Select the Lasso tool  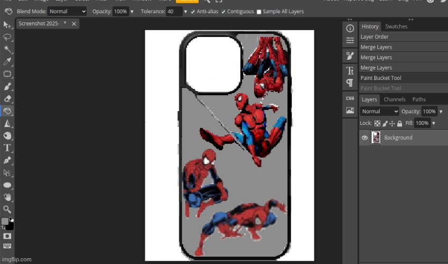pos(7,37)
